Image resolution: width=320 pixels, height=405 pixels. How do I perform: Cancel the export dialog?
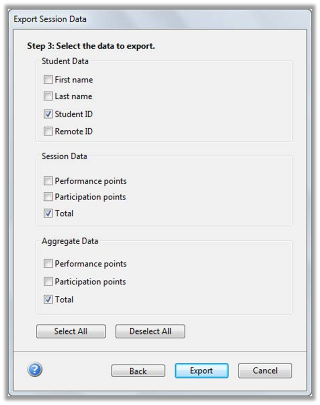(x=265, y=371)
